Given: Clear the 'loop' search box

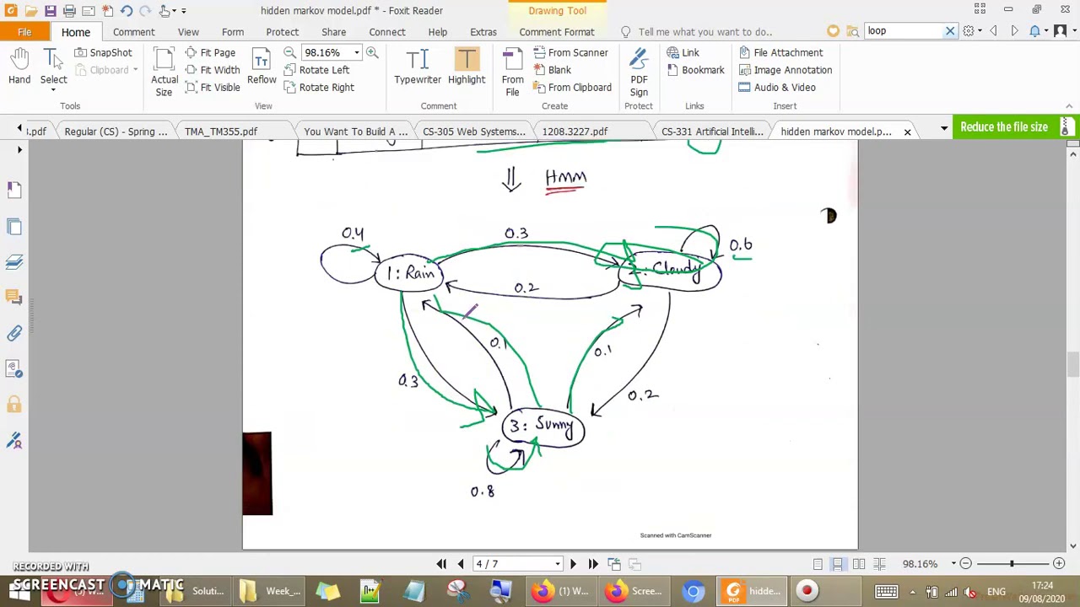Looking at the screenshot, I should tap(950, 31).
